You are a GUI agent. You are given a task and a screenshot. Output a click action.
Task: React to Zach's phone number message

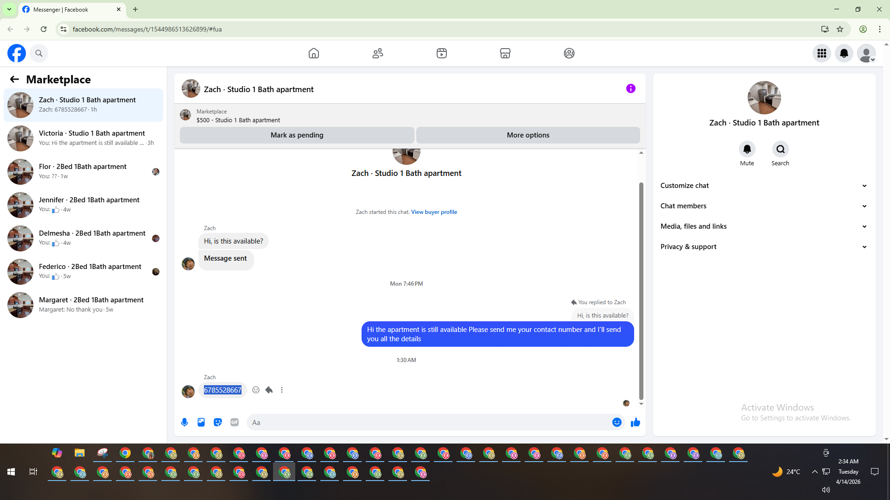point(256,390)
